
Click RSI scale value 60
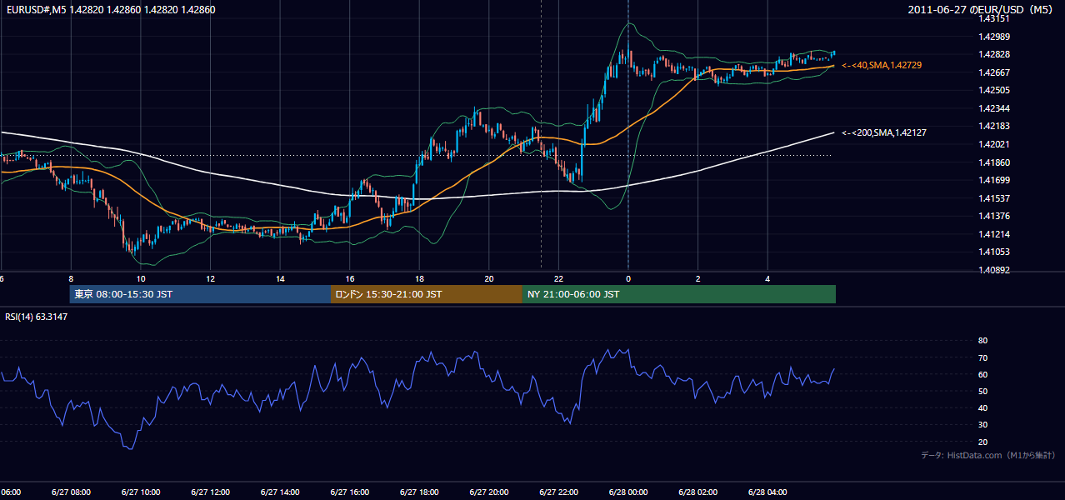[983, 374]
